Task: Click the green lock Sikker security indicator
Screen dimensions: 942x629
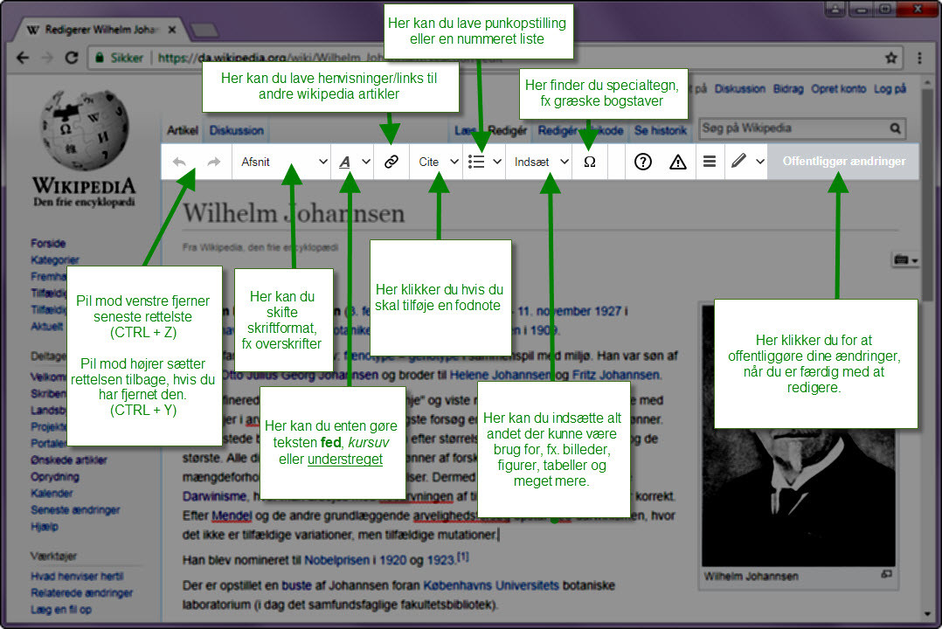Action: 120,58
